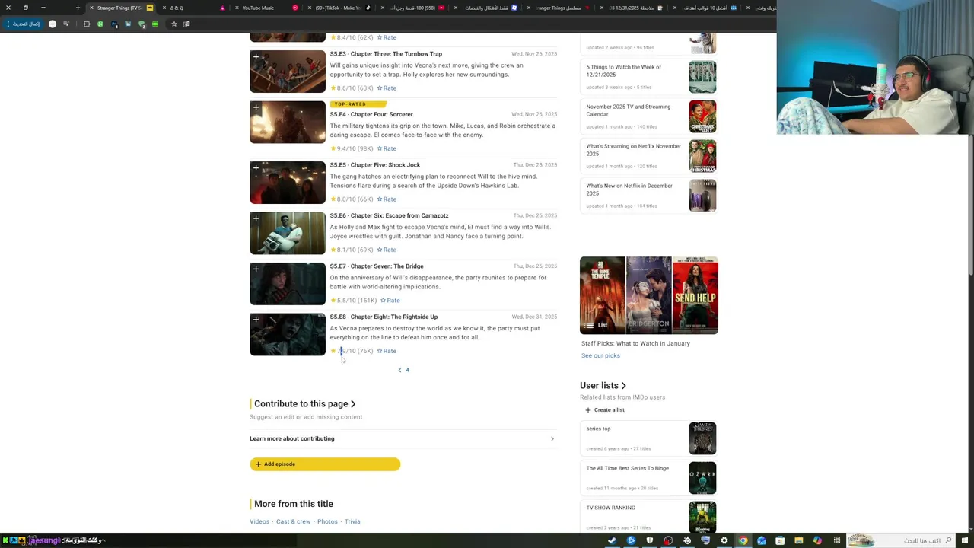Screen dimensions: 974x548
Task: Open the Cast & crew link
Action: 293,522
